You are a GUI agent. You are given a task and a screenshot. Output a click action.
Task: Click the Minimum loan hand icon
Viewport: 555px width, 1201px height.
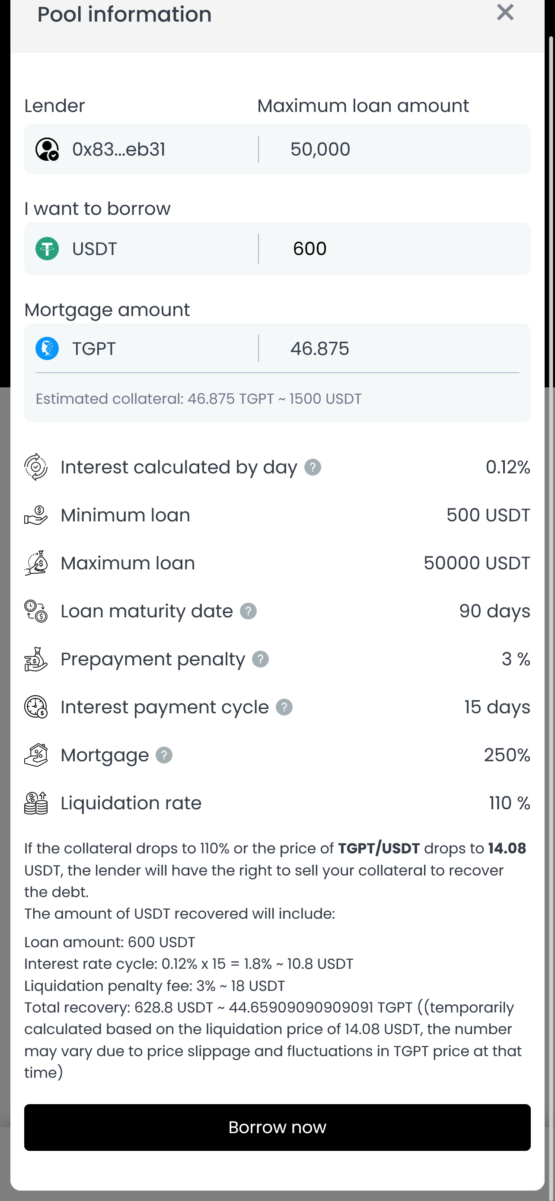pyautogui.click(x=36, y=515)
